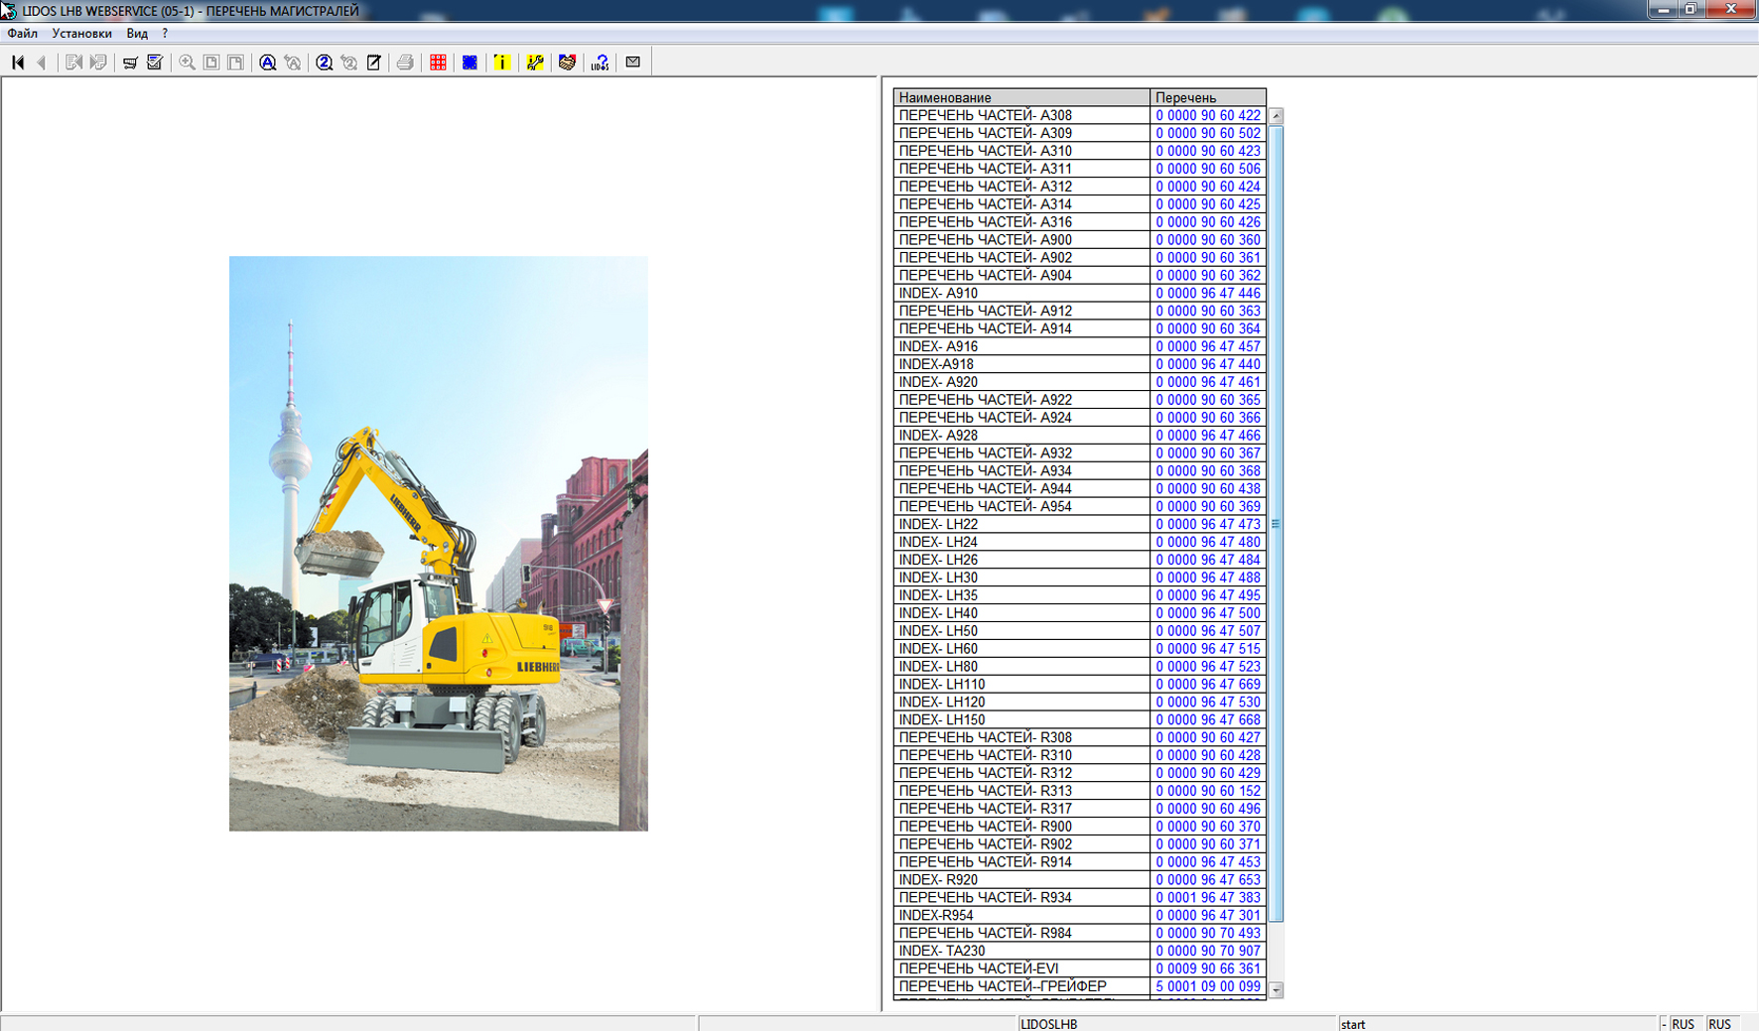The width and height of the screenshot is (1759, 1031).
Task: Open the LIDOS help question mark icon
Action: tap(600, 63)
